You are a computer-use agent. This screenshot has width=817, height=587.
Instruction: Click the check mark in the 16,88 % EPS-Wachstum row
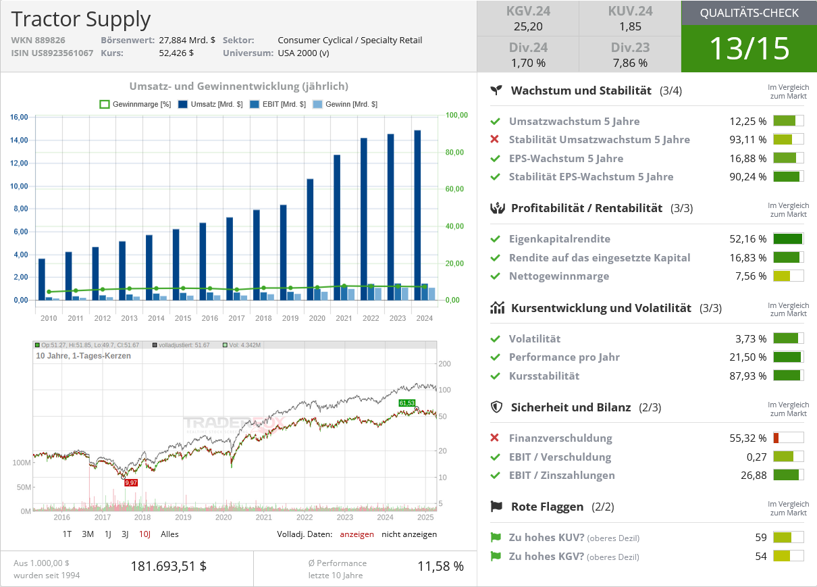[x=495, y=159]
